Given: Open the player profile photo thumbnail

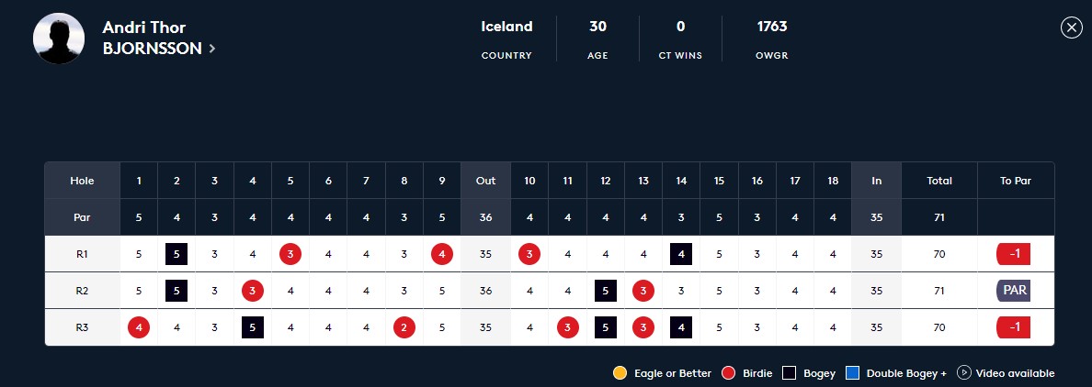Looking at the screenshot, I should tap(59, 39).
